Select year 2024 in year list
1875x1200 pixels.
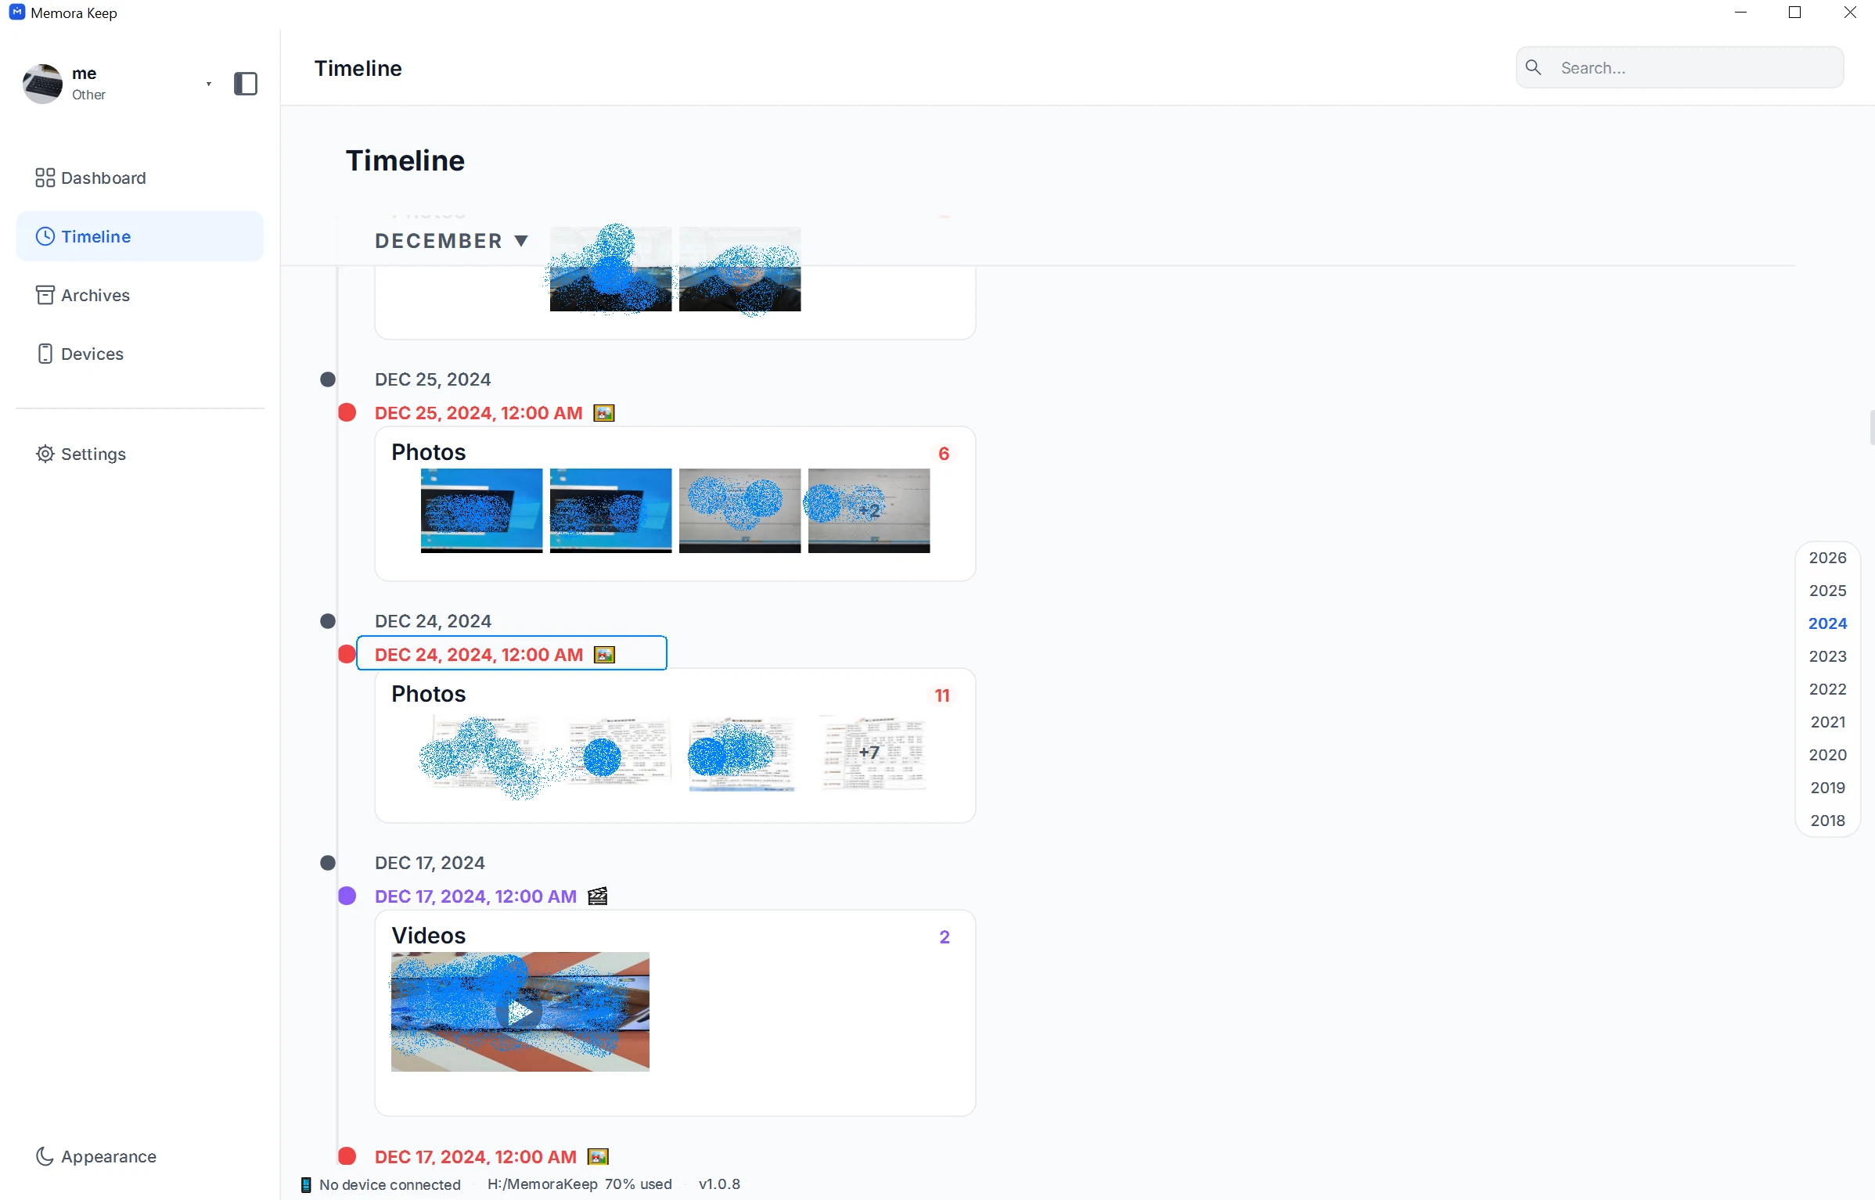click(1827, 623)
